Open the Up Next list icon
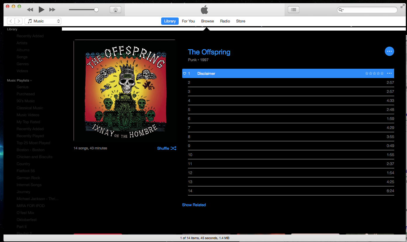Screen dimensions: 407x242 click(x=293, y=10)
